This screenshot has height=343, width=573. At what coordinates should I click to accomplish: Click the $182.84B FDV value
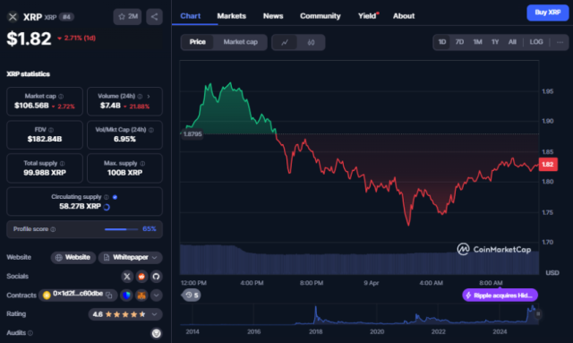click(45, 139)
